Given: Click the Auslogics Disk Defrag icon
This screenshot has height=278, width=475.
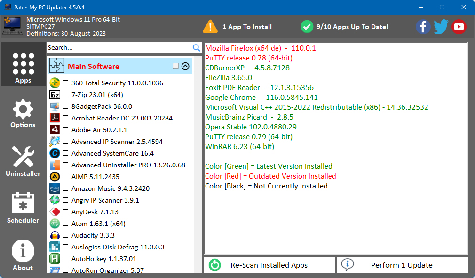Looking at the screenshot, I should 55,247.
